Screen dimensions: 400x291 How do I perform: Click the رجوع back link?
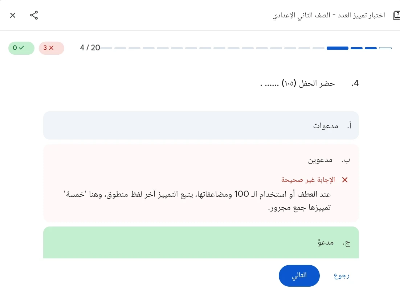point(341,275)
